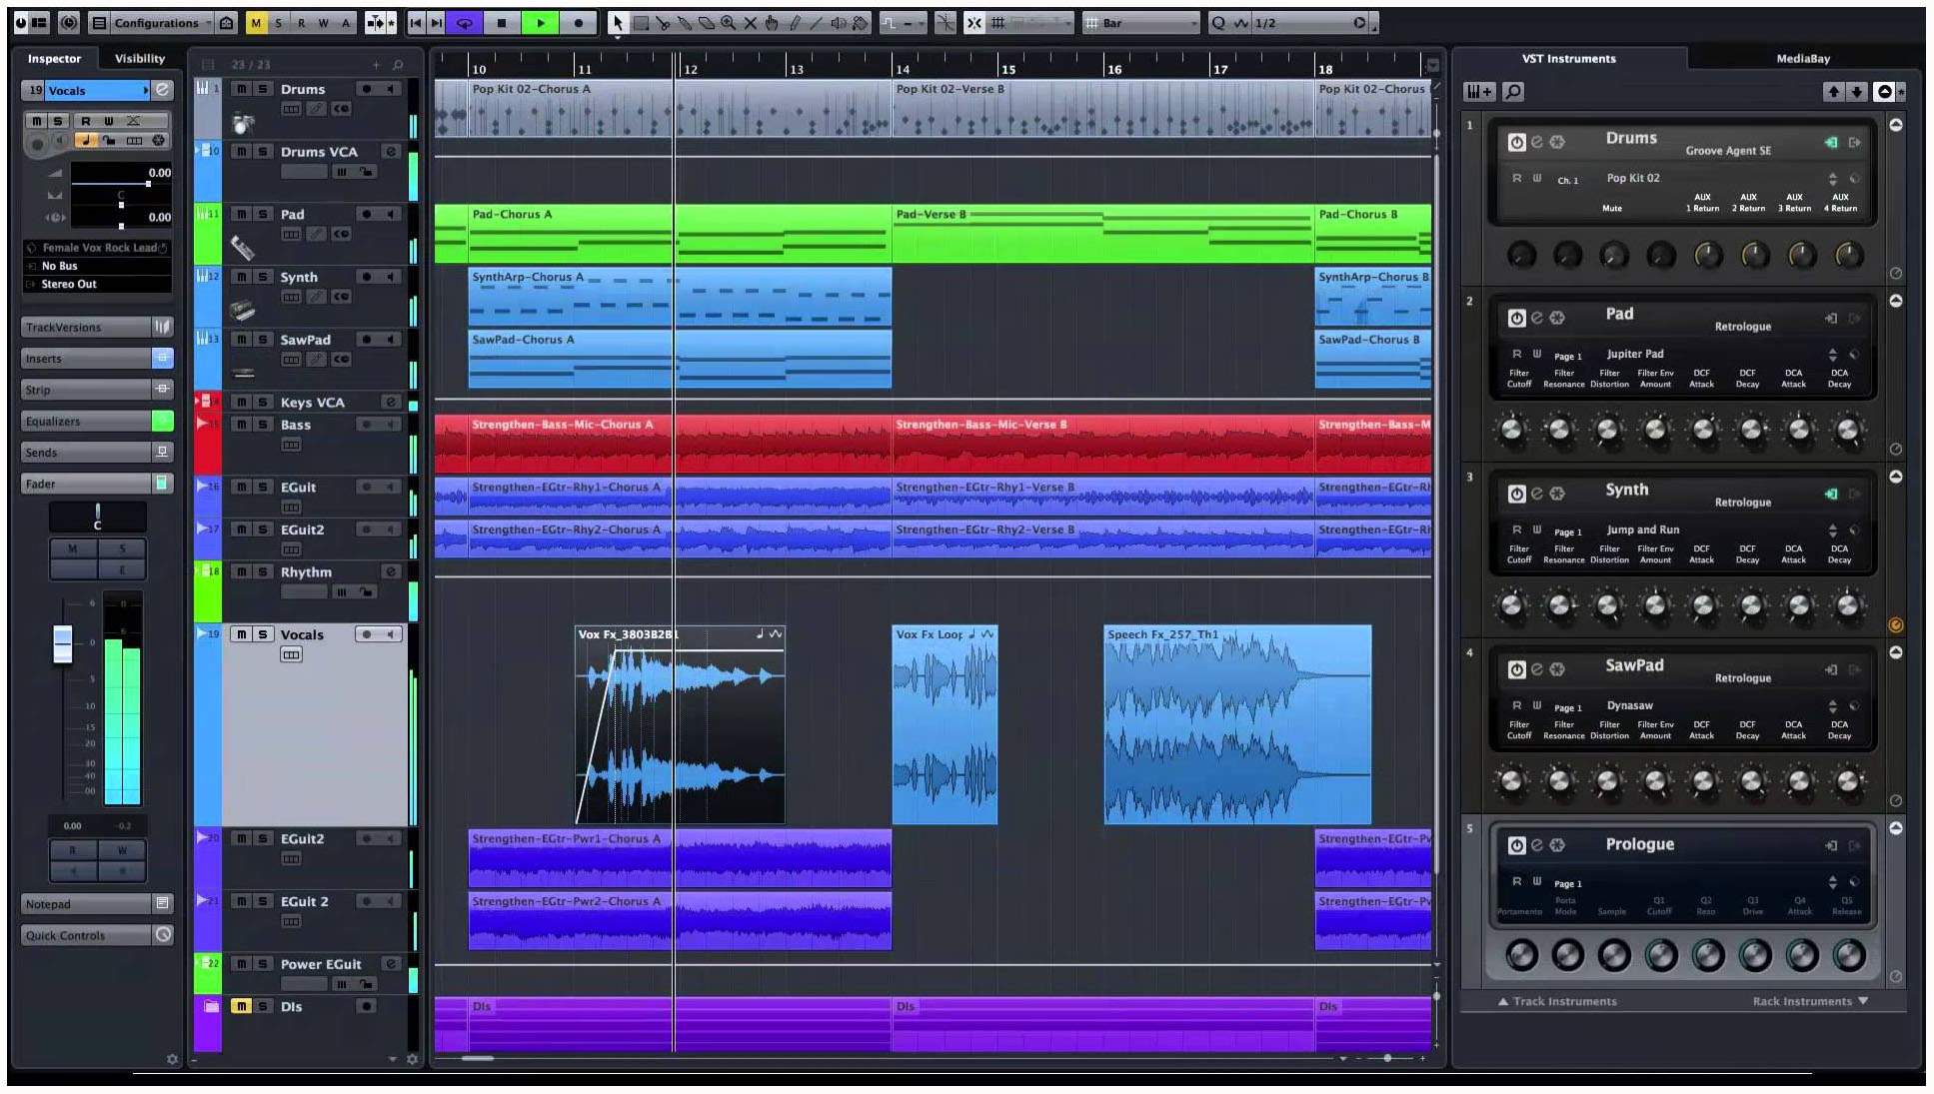Open Edit Channel Settings for Vocals

(163, 90)
